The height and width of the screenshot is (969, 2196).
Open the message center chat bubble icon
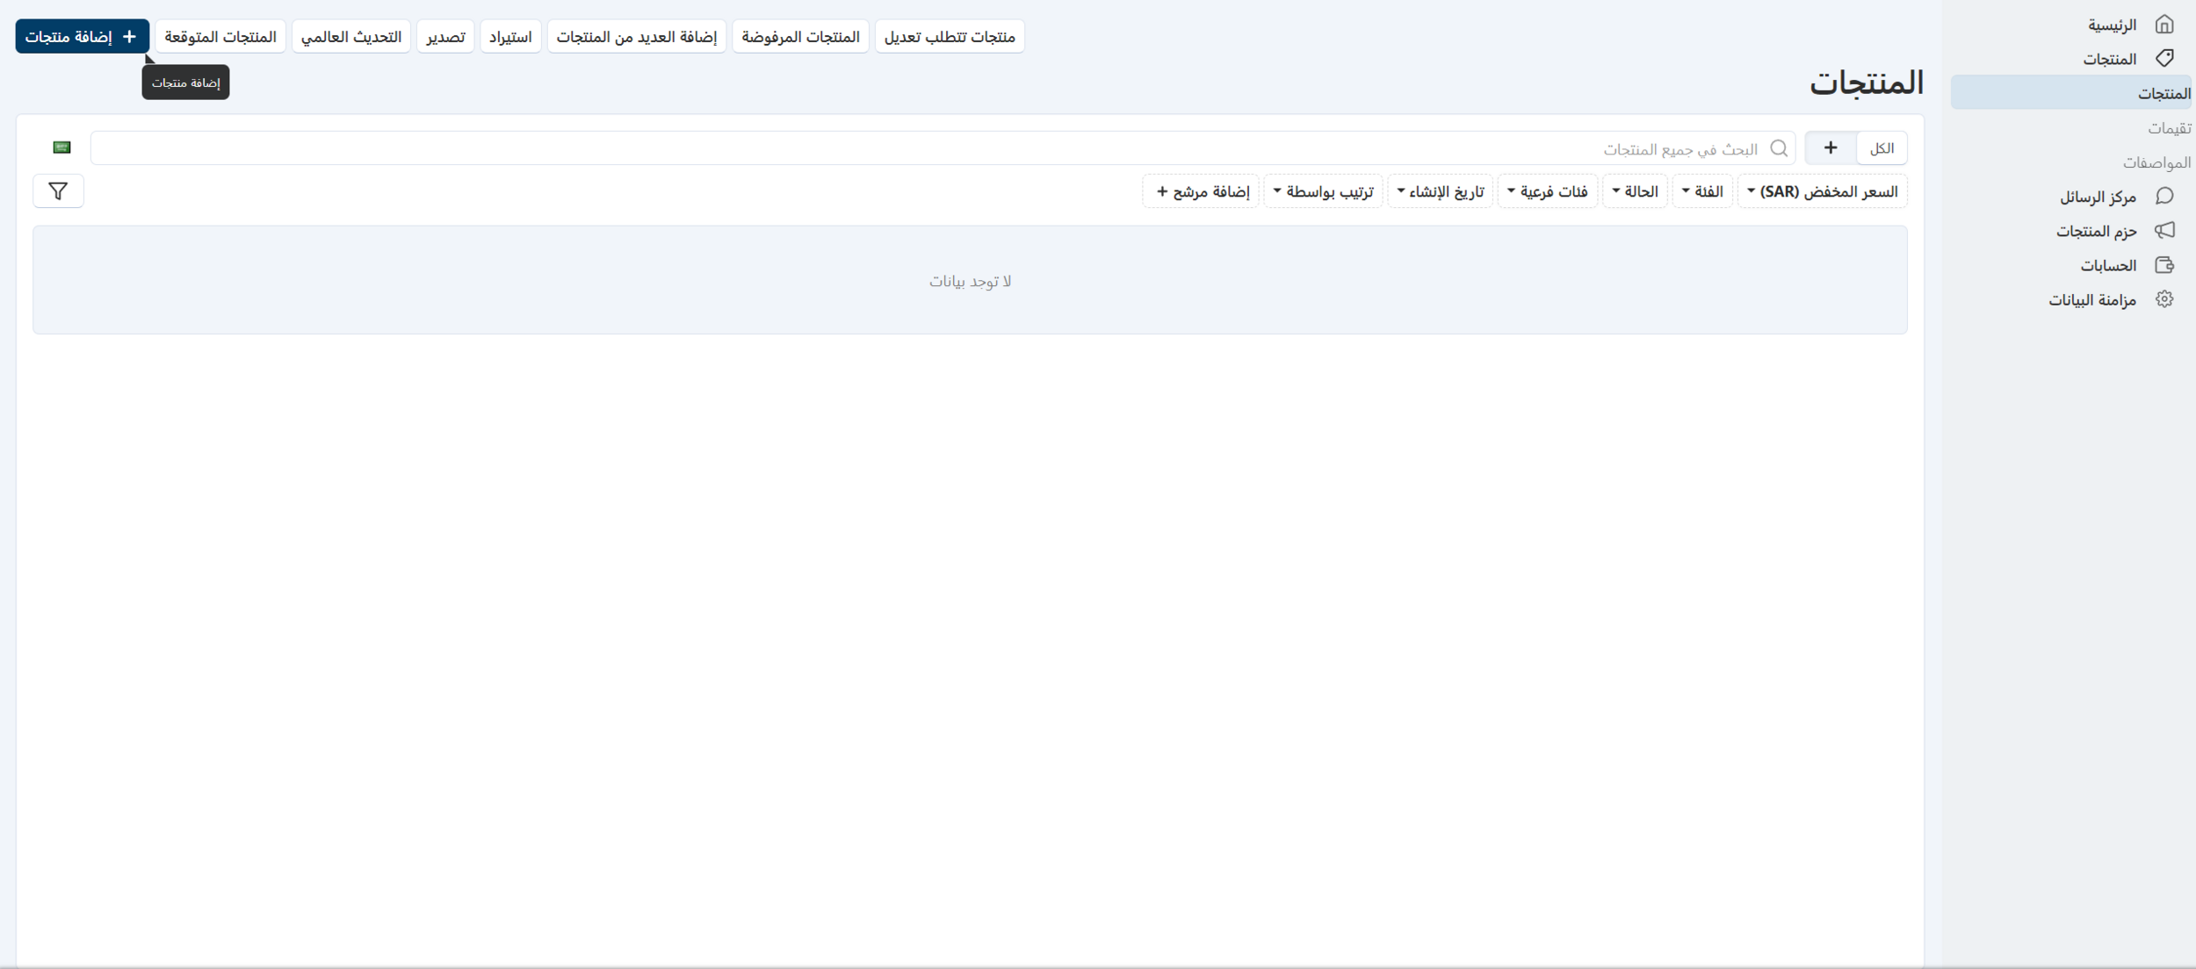click(2163, 196)
